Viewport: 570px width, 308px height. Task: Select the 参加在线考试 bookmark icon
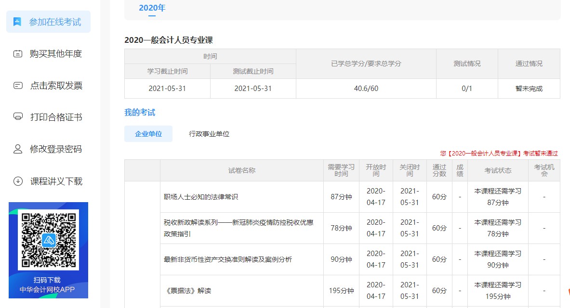coord(17,21)
